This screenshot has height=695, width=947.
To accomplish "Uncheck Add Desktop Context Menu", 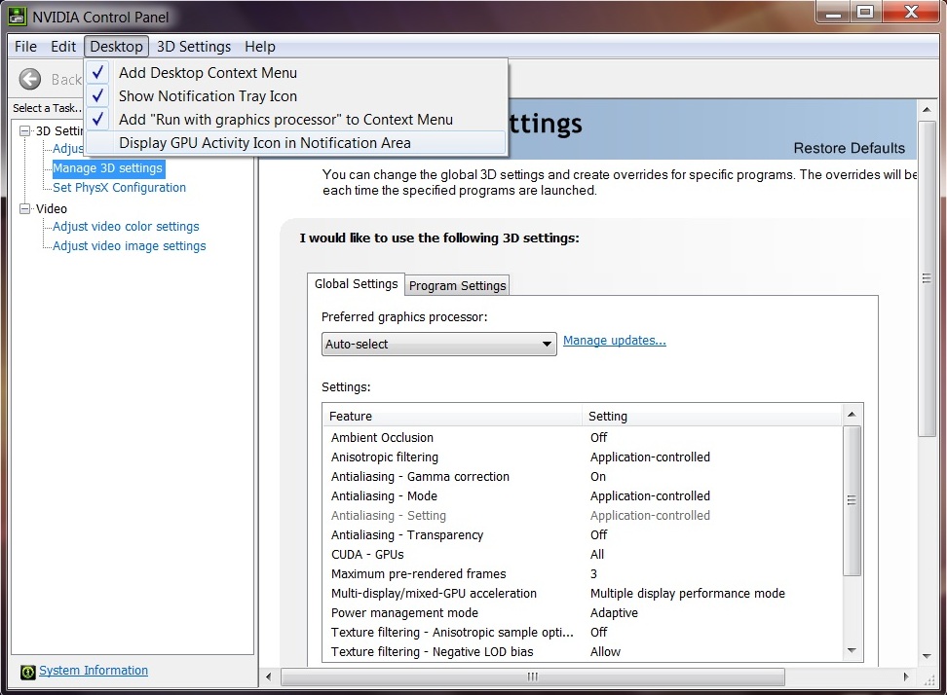I will [x=296, y=72].
